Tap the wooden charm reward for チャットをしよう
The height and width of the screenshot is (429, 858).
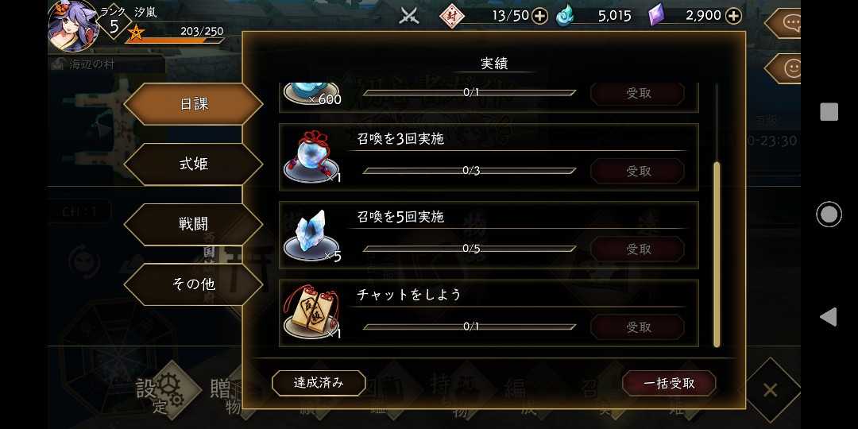coord(312,312)
